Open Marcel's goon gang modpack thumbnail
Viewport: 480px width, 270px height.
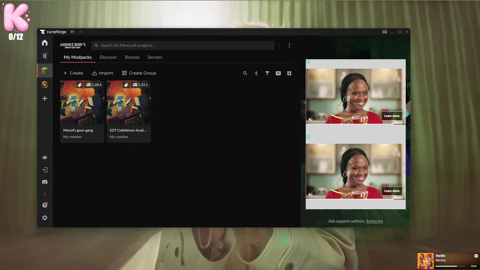[x=82, y=102]
